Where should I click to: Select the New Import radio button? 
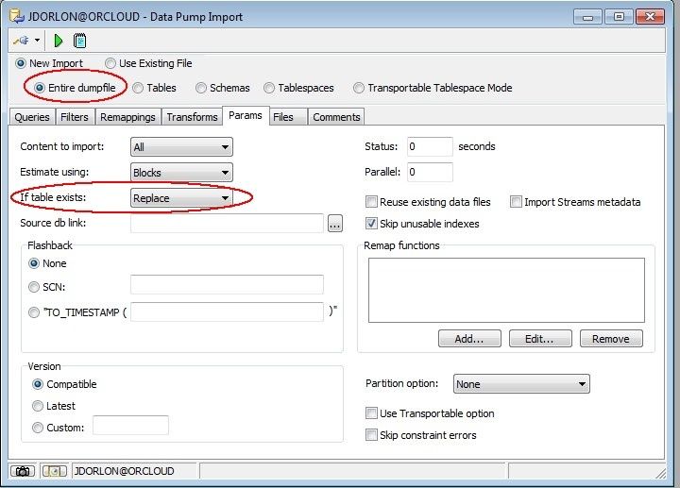(21, 63)
